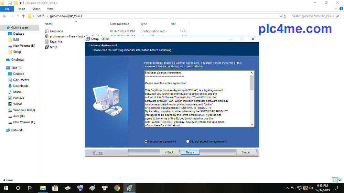Select the Language configuration file icon

point(47,31)
